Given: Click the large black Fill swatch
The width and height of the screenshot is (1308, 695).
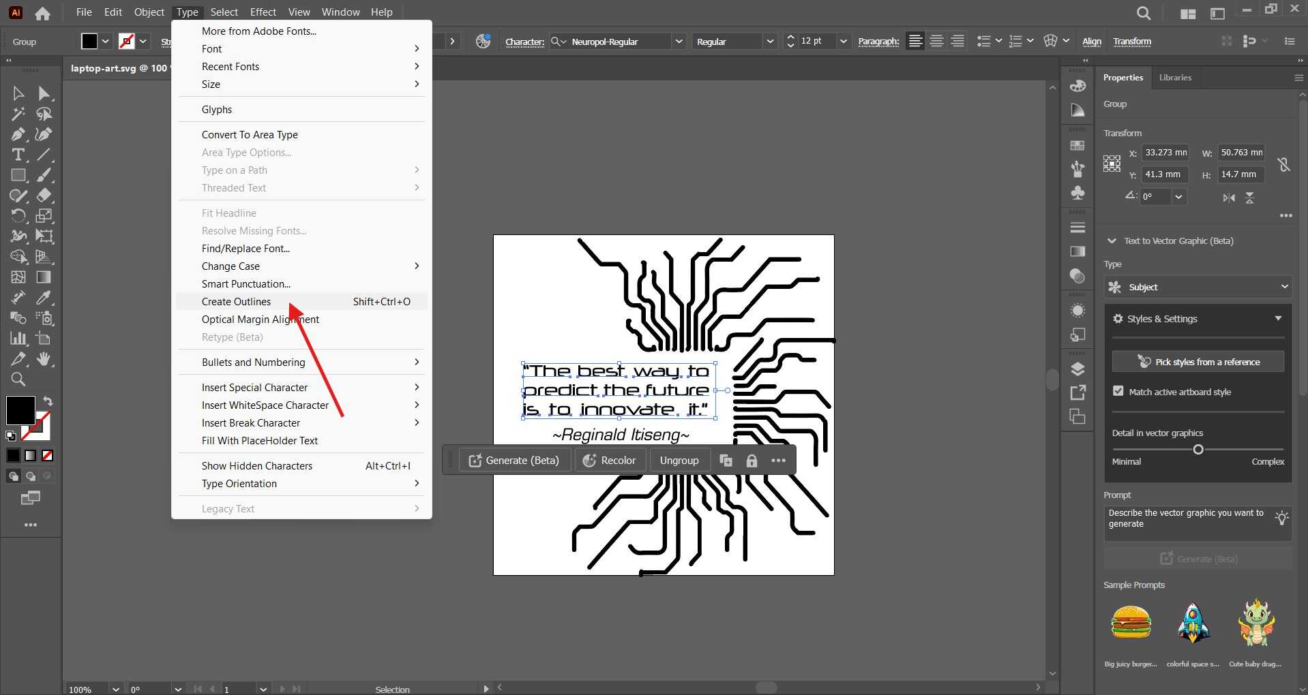Looking at the screenshot, I should [x=20, y=410].
